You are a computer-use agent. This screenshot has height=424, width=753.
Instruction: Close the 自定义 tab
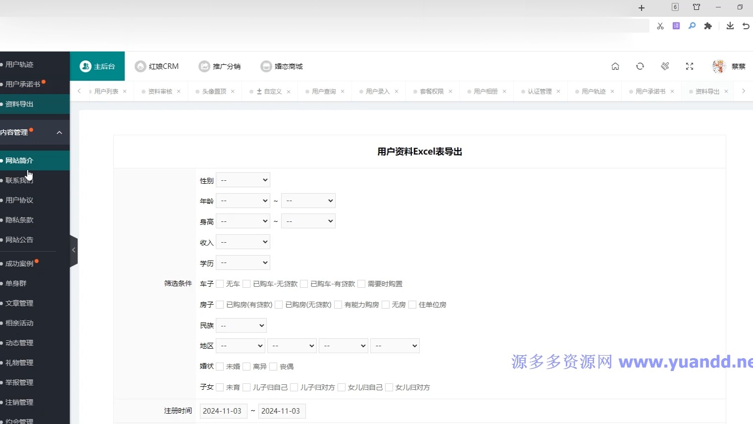(x=289, y=92)
